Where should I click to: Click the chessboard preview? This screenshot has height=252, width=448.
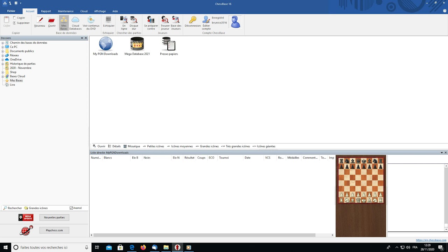point(361,181)
